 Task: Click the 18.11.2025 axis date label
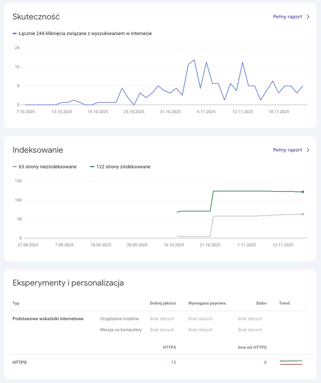[x=279, y=112]
